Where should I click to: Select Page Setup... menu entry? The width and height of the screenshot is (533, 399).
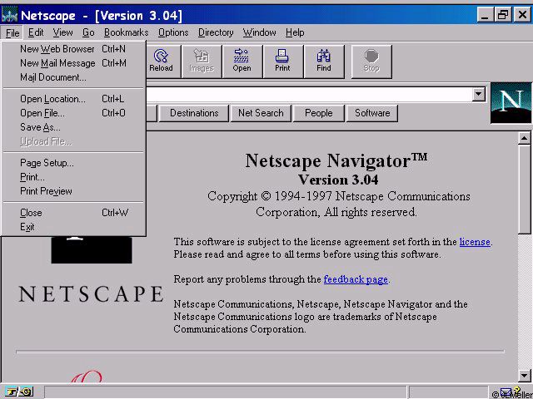coord(73,163)
